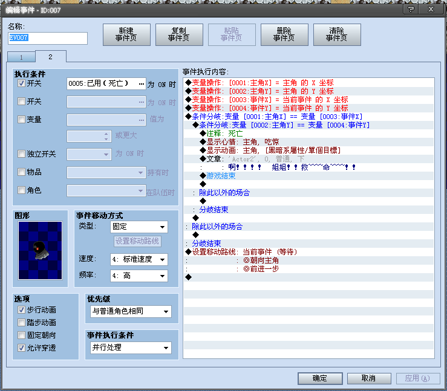Select command 变量操作 [0004:事件Y]
This screenshot has height=391, width=447.
[x=308, y=108]
